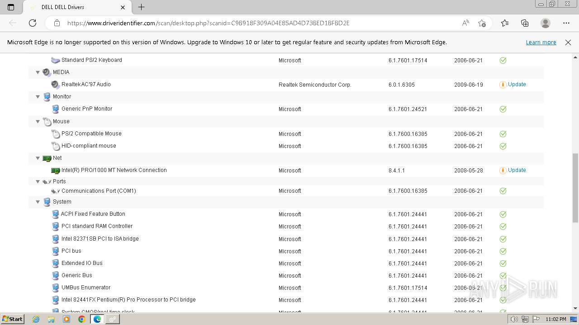Select the DELL DELL Drivers tab
Image resolution: width=579 pixels, height=325 pixels.
[x=77, y=7]
